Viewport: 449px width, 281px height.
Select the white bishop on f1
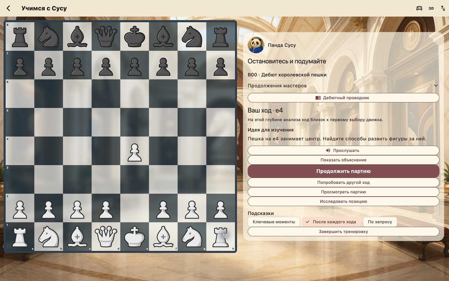(163, 237)
